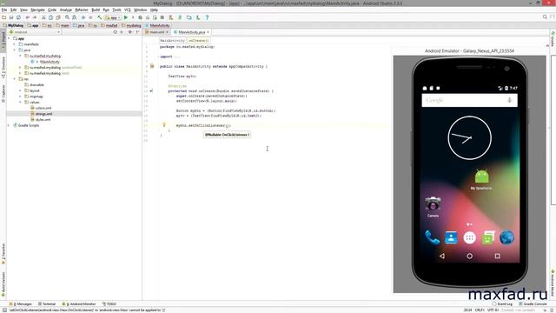556x313 pixels.
Task: Click the Copy toolbar icon
Action: pos(50,17)
